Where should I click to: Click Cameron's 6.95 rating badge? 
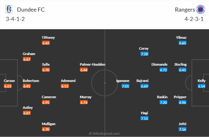click(46, 102)
